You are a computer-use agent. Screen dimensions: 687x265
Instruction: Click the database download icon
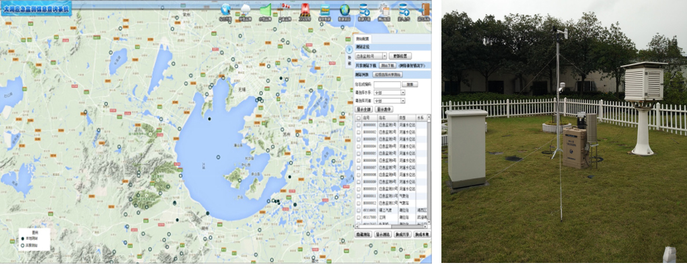tap(364, 9)
